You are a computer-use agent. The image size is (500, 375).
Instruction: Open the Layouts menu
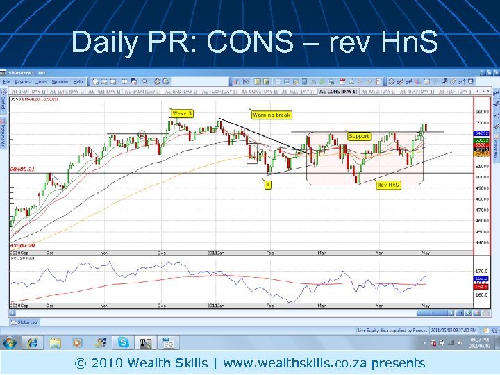tap(22, 82)
